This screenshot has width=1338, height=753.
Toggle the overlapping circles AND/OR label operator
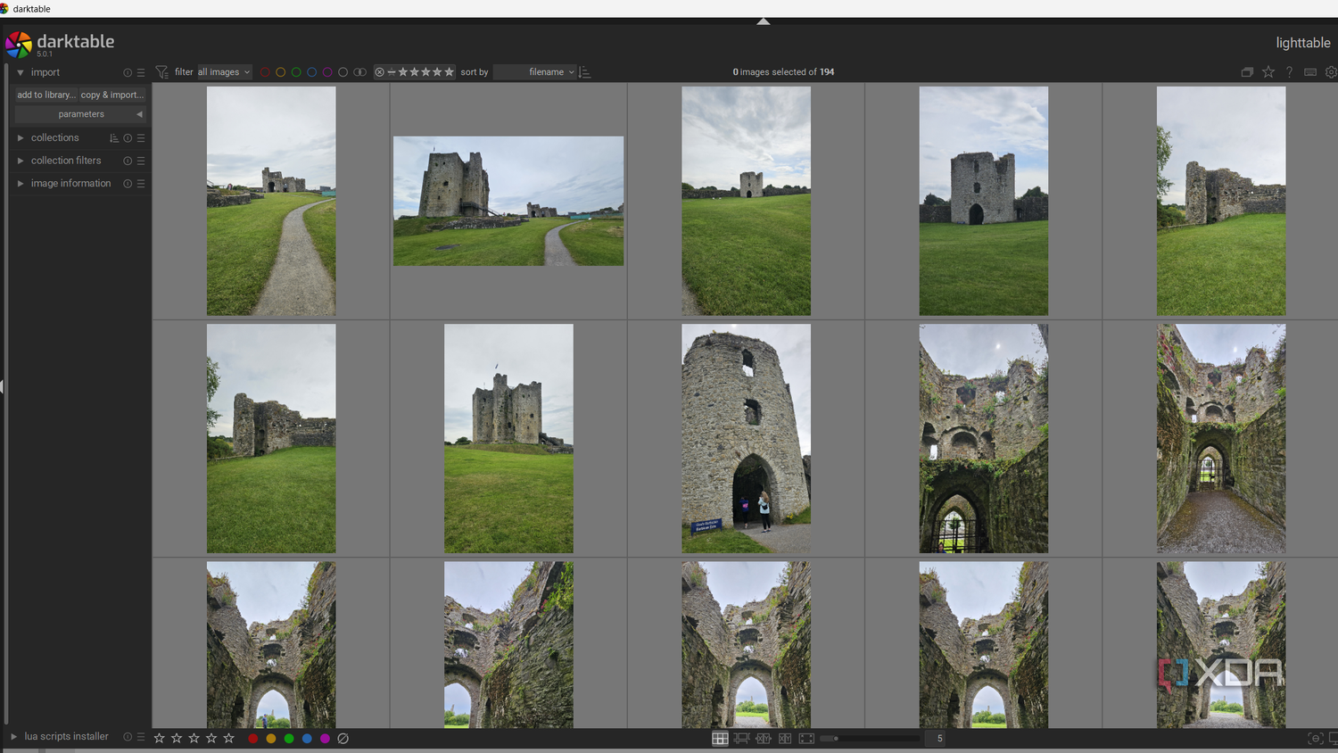[x=359, y=72]
